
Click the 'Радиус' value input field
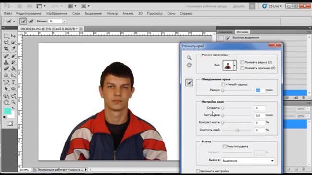click(x=260, y=90)
